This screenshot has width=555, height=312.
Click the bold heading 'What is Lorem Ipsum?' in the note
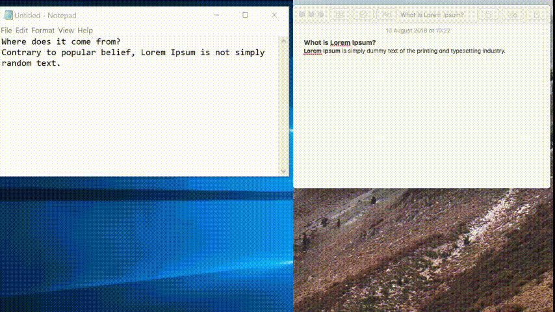click(x=339, y=42)
